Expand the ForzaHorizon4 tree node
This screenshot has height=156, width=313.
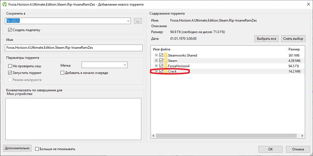click(156, 66)
